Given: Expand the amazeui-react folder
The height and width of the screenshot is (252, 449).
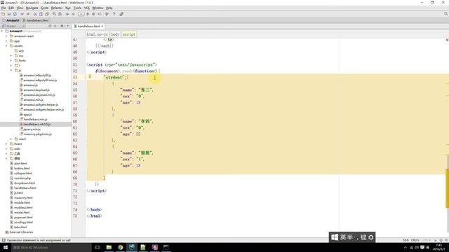Looking at the screenshot, I should click(6, 36).
